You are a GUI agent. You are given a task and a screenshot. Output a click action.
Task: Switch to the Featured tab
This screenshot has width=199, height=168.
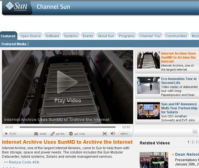pyautogui.click(x=8, y=36)
